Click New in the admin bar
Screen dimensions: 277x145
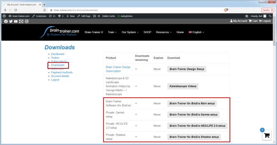tap(71, 16)
